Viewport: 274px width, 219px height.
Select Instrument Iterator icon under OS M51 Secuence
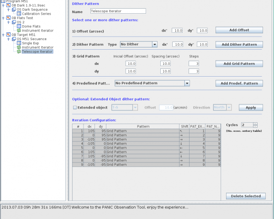[19, 47]
